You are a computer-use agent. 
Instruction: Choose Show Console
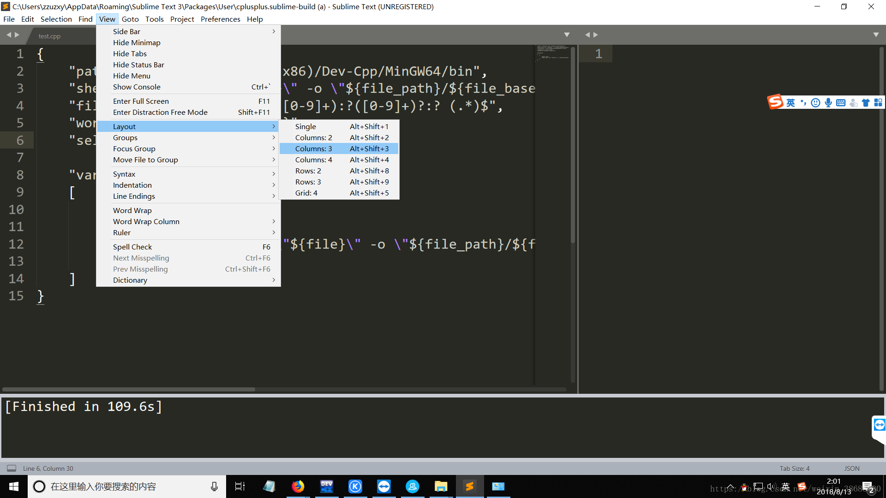coord(188,87)
